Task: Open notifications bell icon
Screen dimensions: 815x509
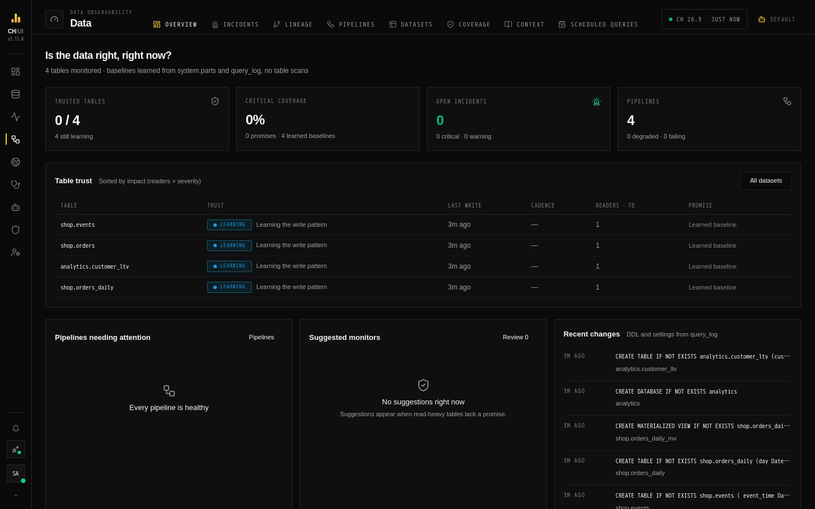Action: [x=16, y=429]
